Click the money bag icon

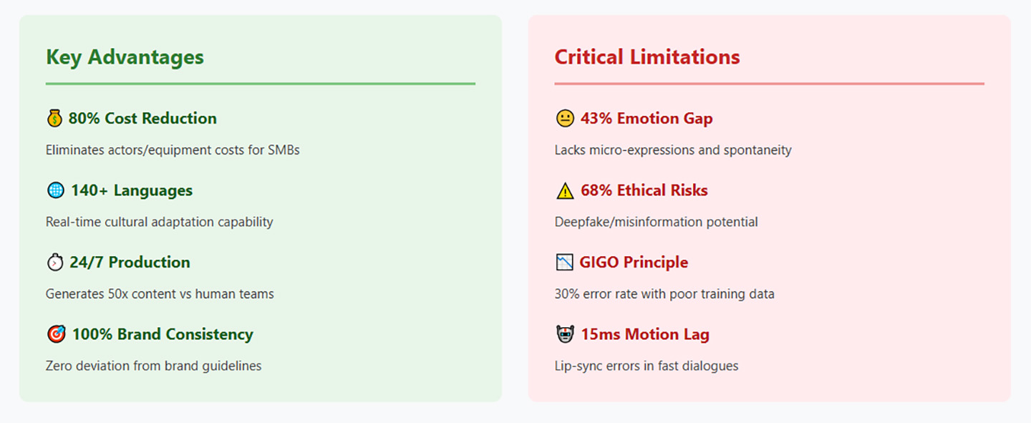pyautogui.click(x=55, y=118)
